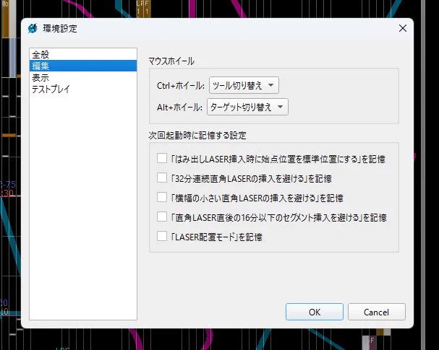The image size is (439, 350).
Task: Select the 編集 category in the list
Action: coord(83,66)
